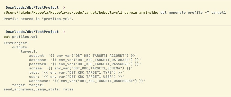This screenshot has height=97, width=231.
Task: Click the target1: YAML key
Action: [29, 52]
